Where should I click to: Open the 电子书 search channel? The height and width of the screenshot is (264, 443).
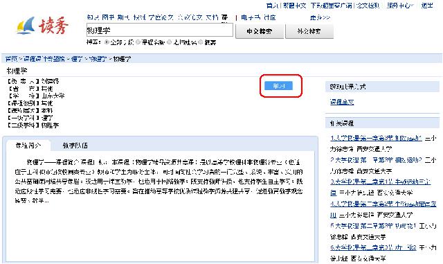pos(251,17)
